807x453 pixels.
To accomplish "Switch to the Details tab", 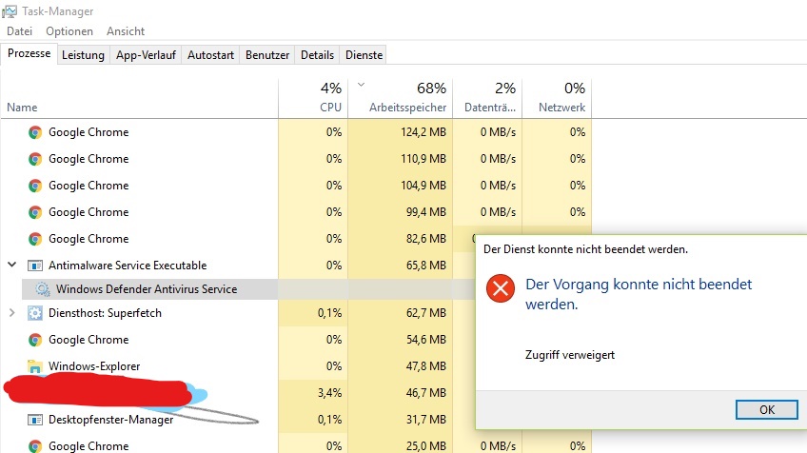I will pyautogui.click(x=317, y=55).
